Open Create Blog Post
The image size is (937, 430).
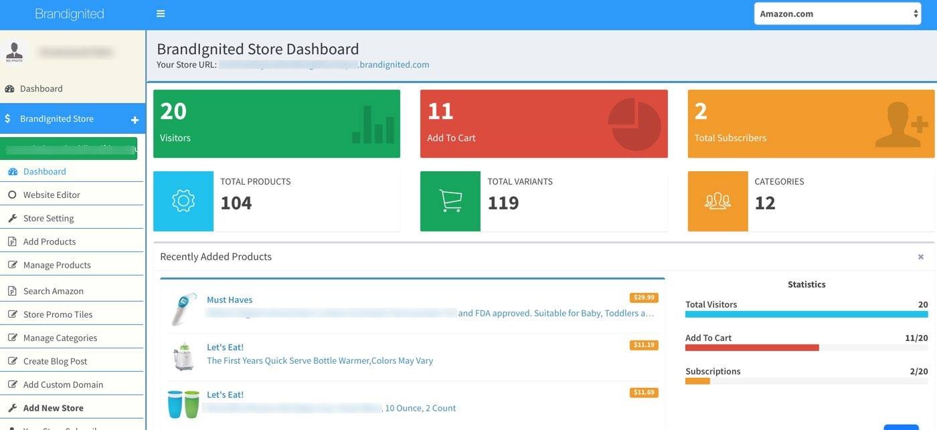(x=55, y=361)
